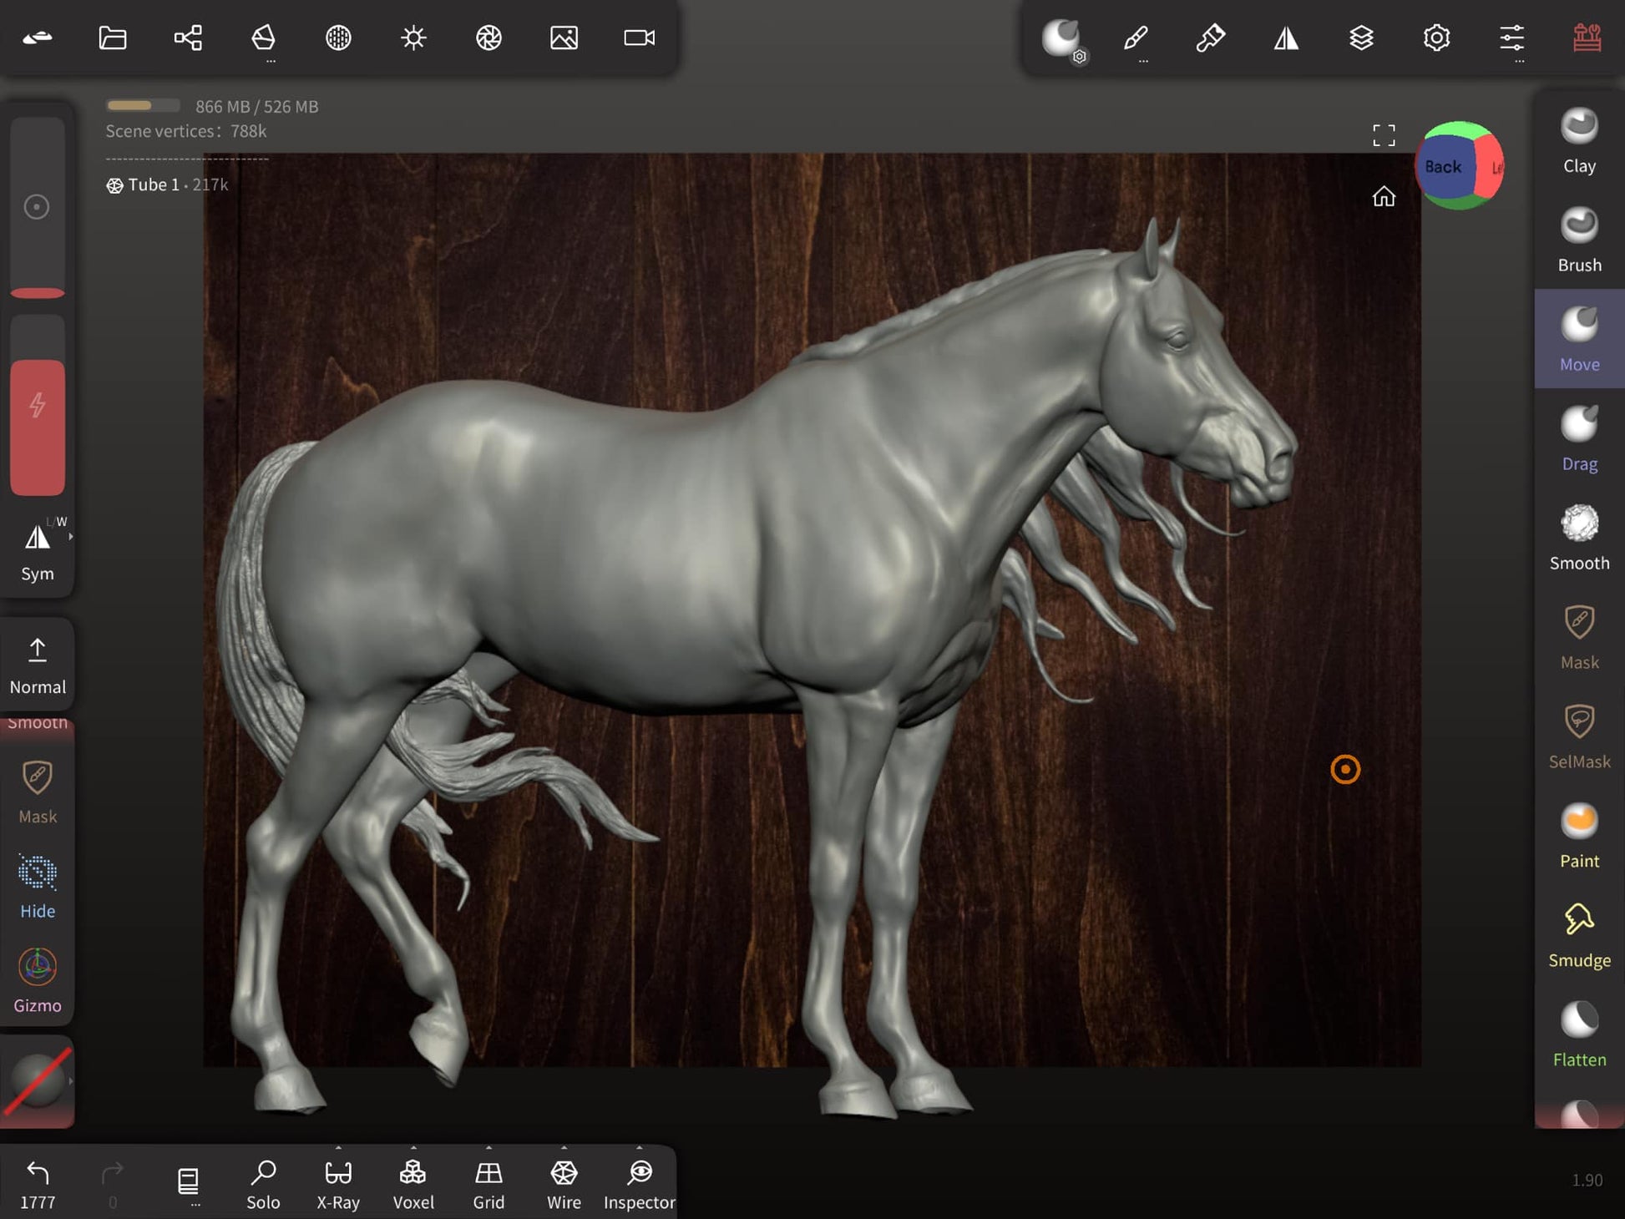Open the layers menu

coord(1361,38)
